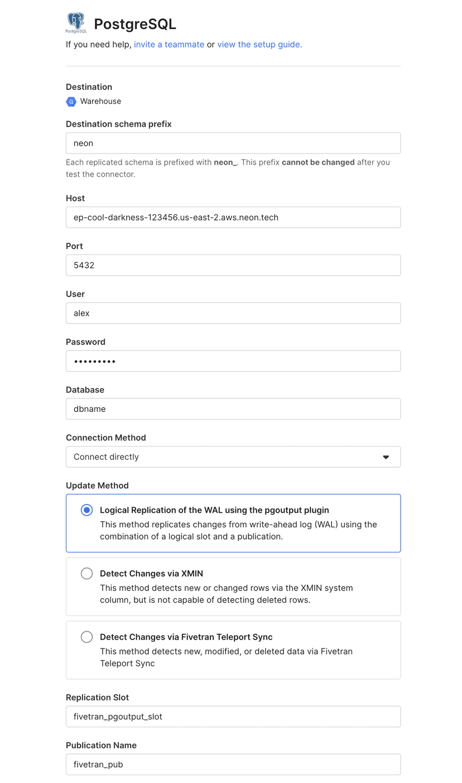This screenshot has width=462, height=783.
Task: Focus the Publication Name field
Action: coord(233,765)
